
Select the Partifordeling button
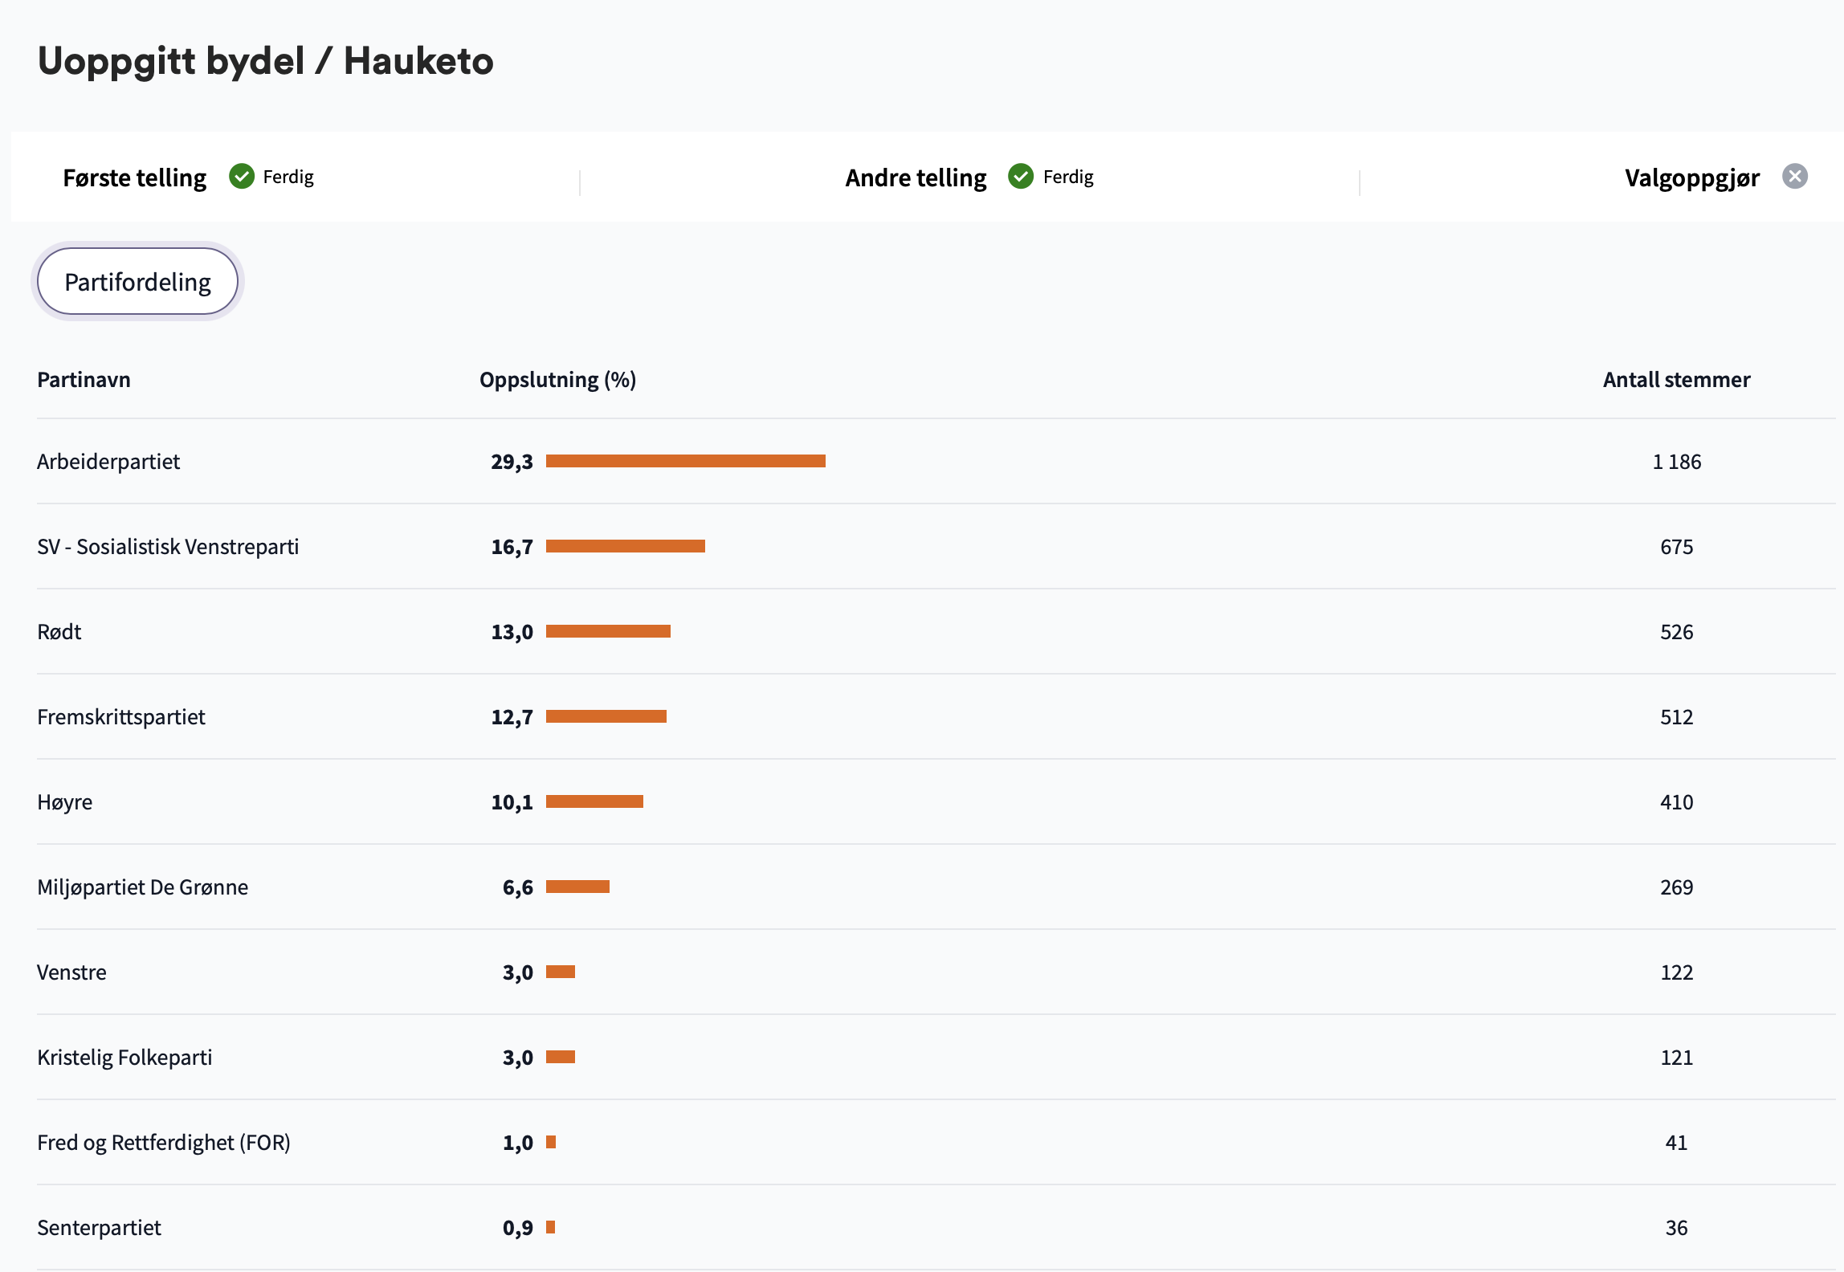click(137, 281)
